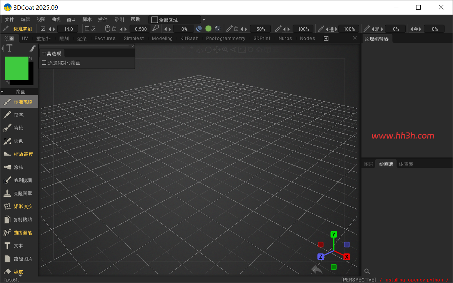Click the pencil icon before 粗 roughness
The width and height of the screenshot is (453, 283).
[366, 28]
